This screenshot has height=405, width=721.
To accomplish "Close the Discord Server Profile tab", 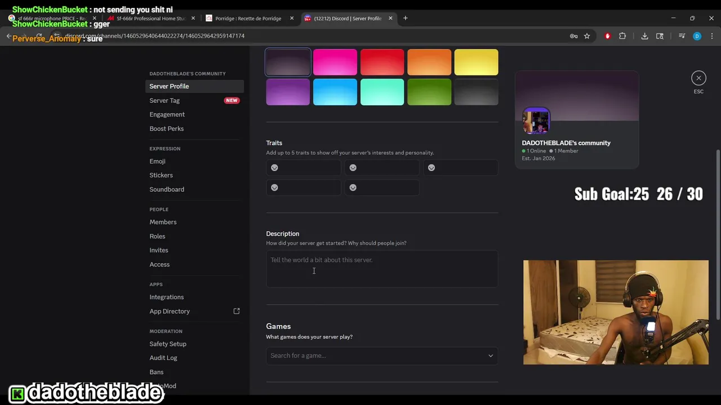I will click(390, 18).
